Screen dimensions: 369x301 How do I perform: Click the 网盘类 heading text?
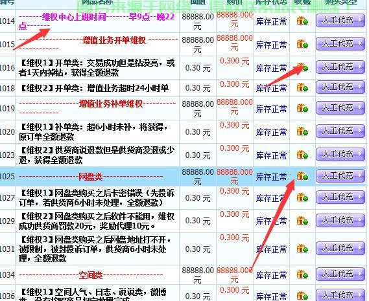tap(90, 177)
